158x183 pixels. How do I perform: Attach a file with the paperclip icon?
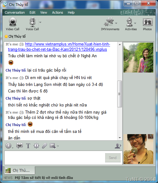click(44, 146)
